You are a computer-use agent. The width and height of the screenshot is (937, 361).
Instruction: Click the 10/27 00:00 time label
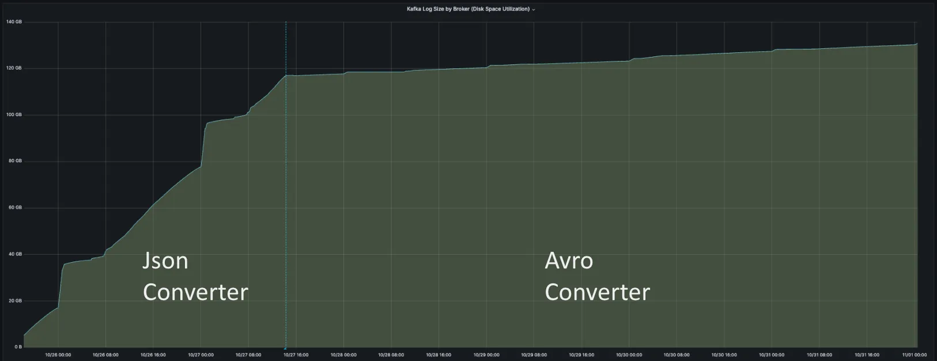coord(201,355)
